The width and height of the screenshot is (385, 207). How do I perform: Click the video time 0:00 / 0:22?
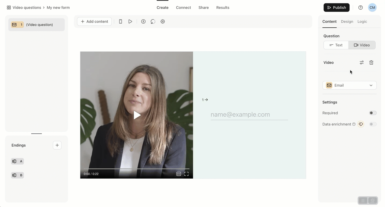(91, 174)
